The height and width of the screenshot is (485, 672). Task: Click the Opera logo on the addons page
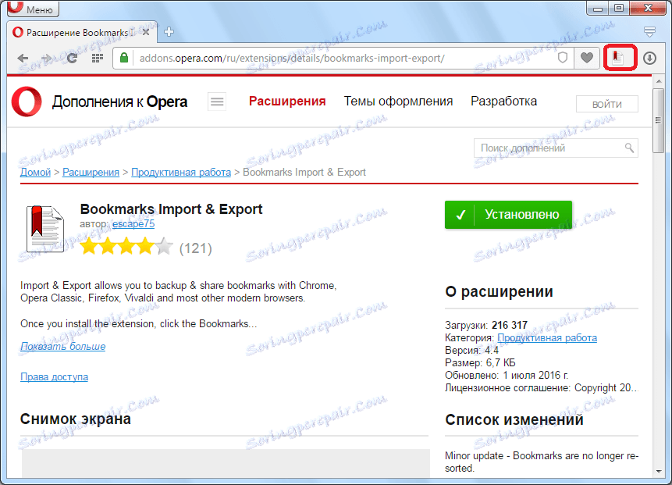[26, 102]
